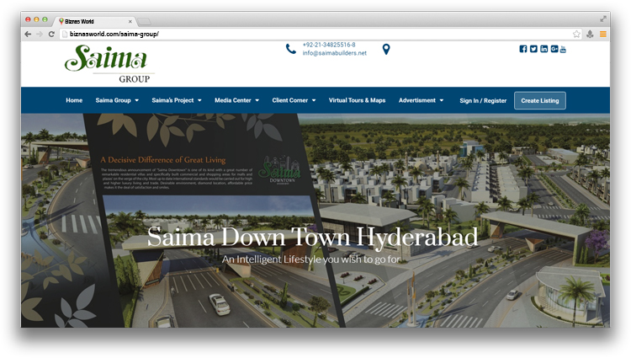Click the Saima Downtown logo in banner

279,169
